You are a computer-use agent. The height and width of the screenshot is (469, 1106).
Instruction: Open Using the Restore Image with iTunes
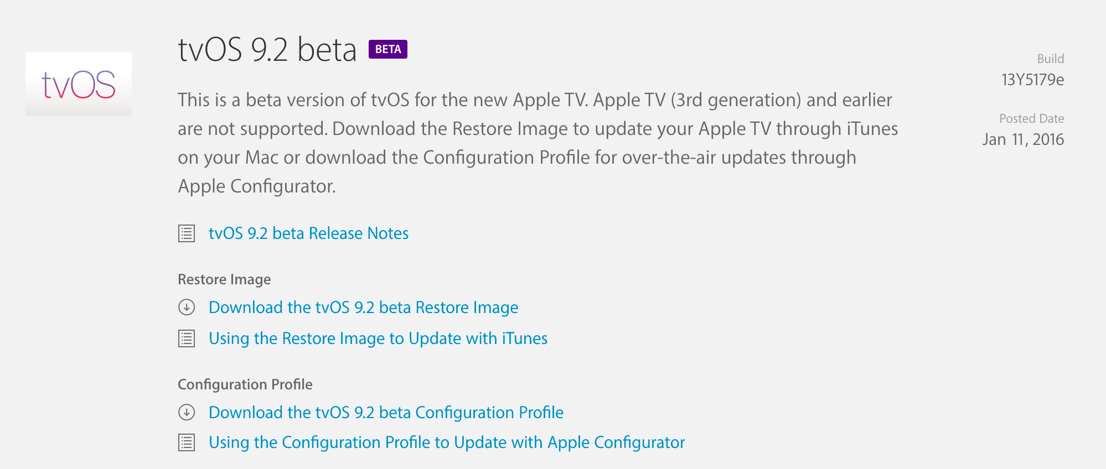pyautogui.click(x=378, y=338)
